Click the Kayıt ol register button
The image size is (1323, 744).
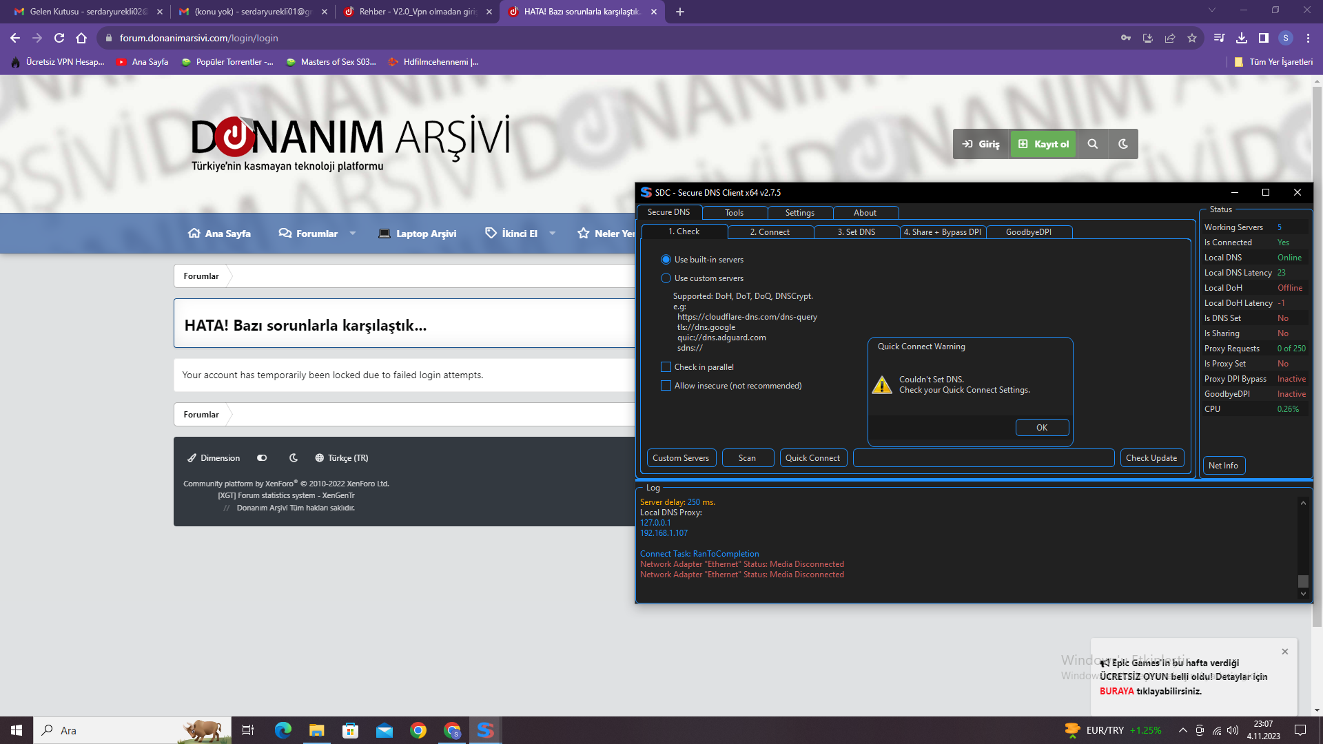point(1043,144)
